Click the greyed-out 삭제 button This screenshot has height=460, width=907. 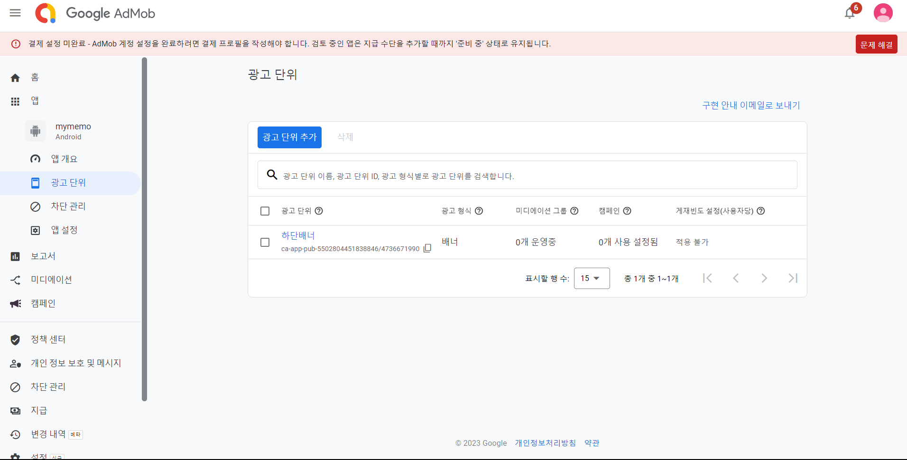coord(345,137)
